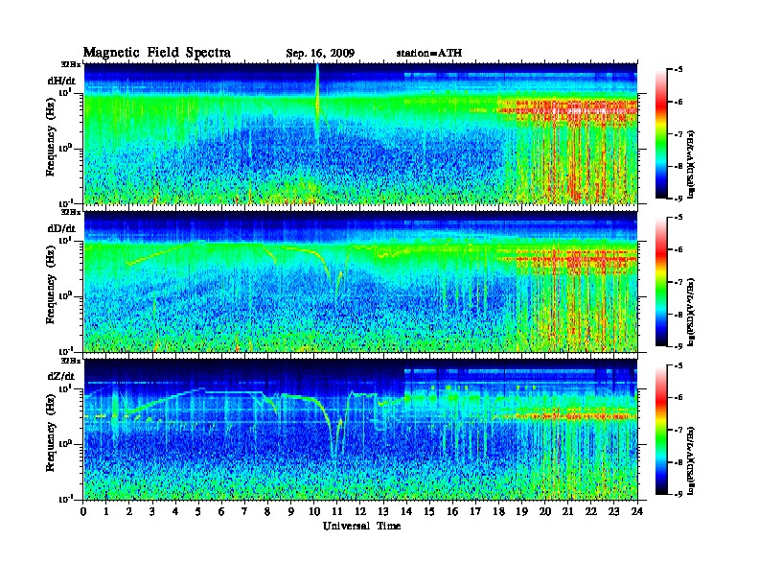Click hour tick label 3 on time axis
Viewport: 759px width, 587px height.
point(152,512)
